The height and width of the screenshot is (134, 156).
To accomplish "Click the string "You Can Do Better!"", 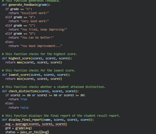I will click(37, 38).
